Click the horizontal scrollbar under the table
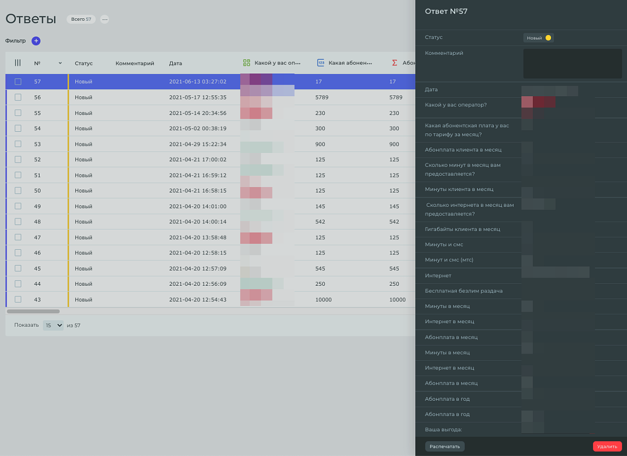Screen dimensions: 627x456 [x=33, y=311]
